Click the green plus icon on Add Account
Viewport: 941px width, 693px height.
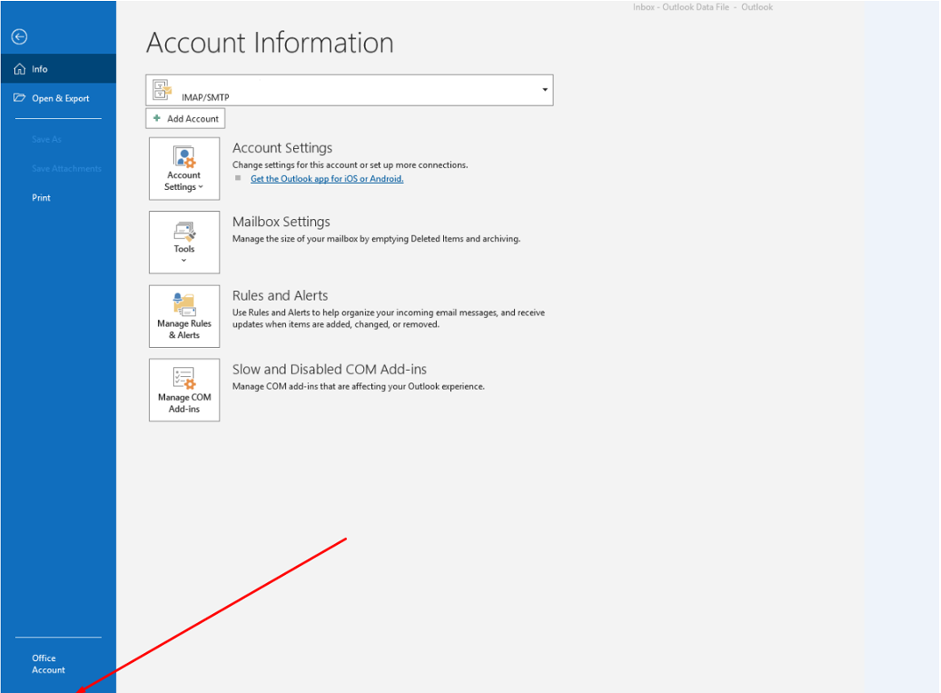[157, 118]
